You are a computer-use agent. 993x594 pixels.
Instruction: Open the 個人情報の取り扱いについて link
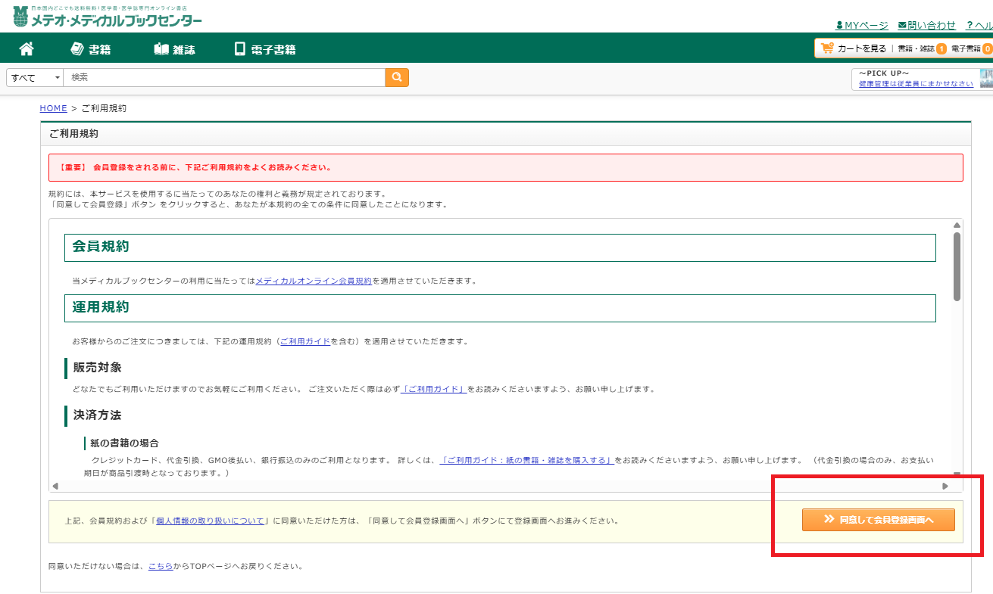(x=210, y=521)
